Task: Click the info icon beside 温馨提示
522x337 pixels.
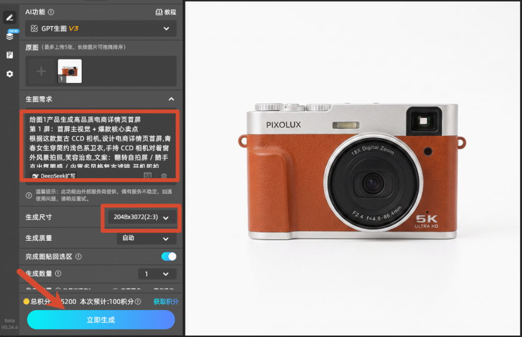Action: click(29, 195)
